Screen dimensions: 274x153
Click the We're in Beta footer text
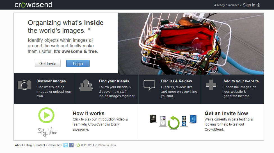click(x=107, y=145)
